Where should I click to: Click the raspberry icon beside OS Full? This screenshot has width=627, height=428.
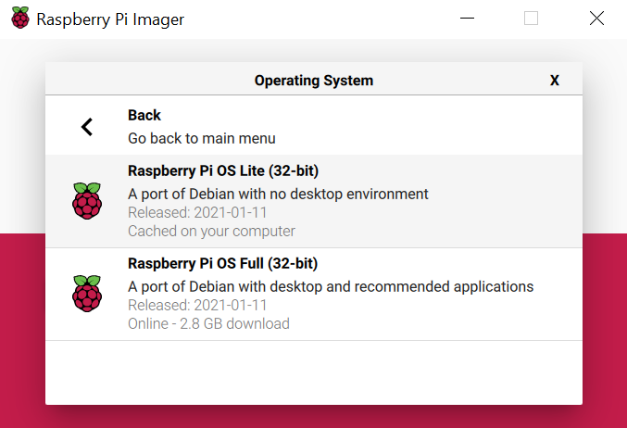point(87,294)
